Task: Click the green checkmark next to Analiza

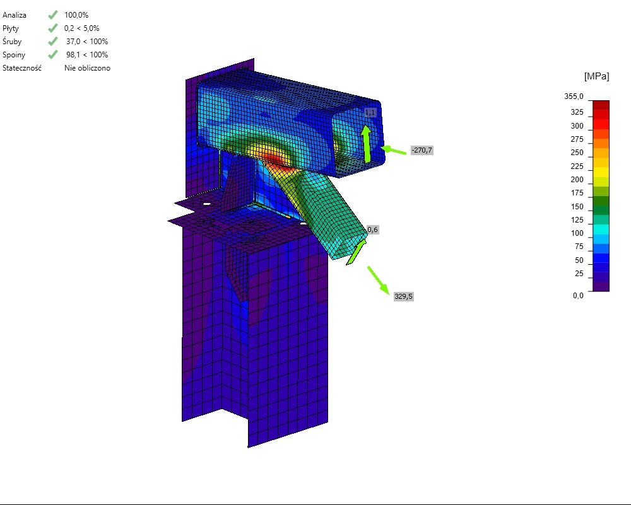Action: point(54,15)
